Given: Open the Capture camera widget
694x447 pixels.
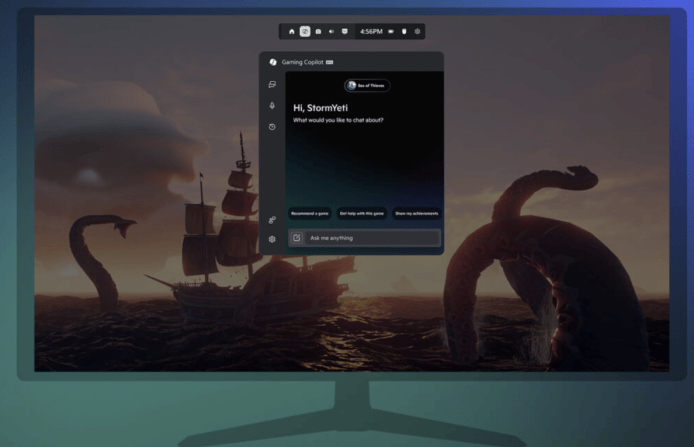Looking at the screenshot, I should (318, 31).
